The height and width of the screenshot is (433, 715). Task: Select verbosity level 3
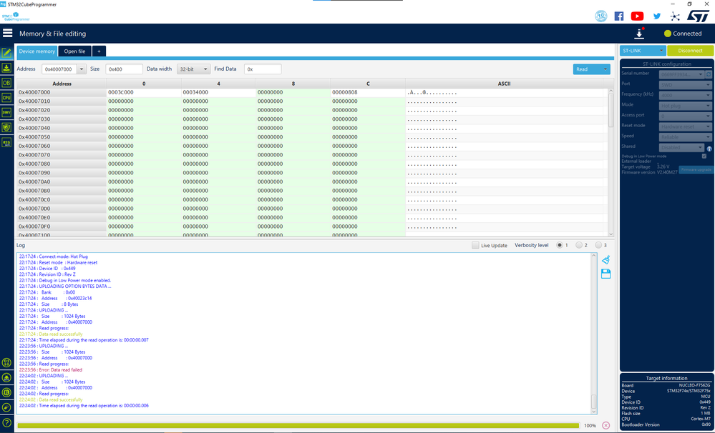tap(598, 245)
